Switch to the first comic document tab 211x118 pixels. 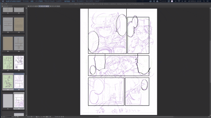click(33, 6)
